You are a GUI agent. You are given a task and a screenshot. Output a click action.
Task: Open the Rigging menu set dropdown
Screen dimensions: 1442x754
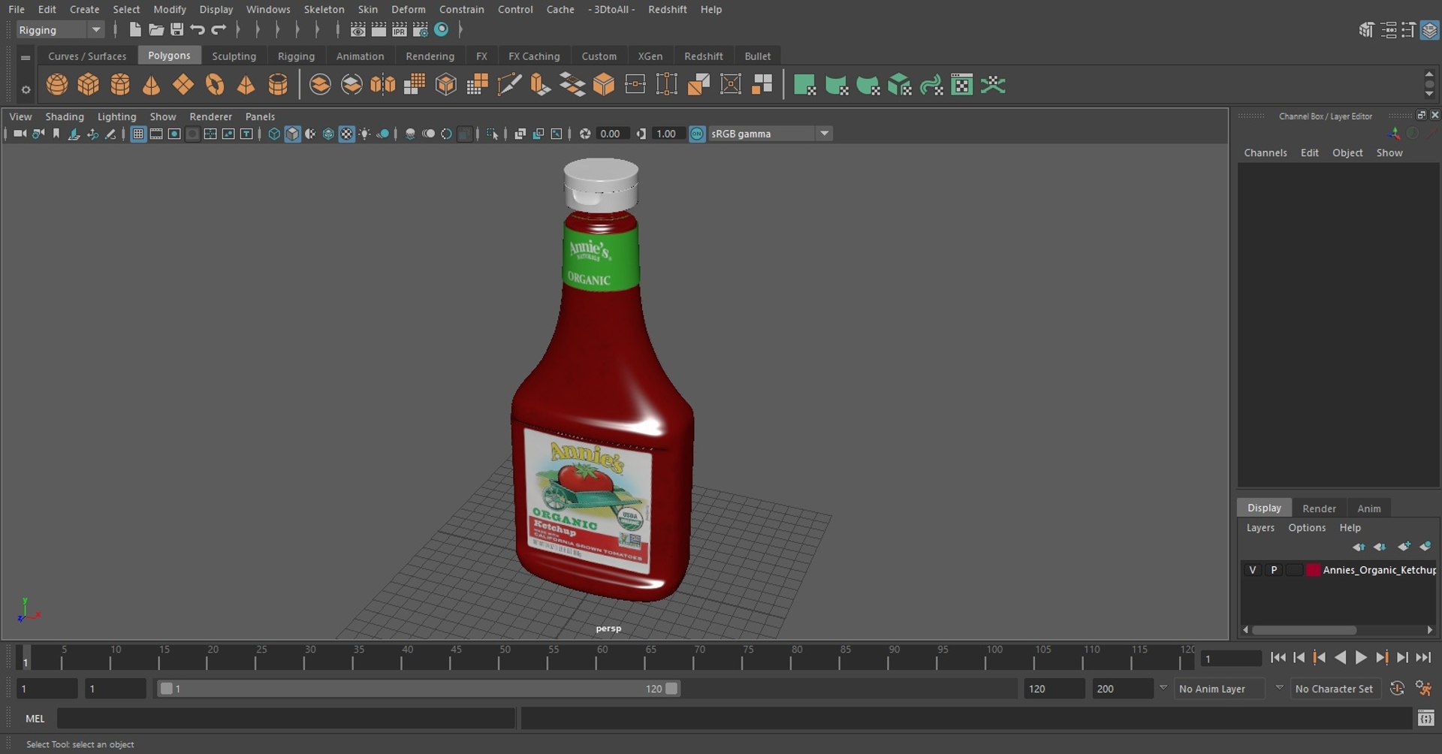pyautogui.click(x=60, y=30)
